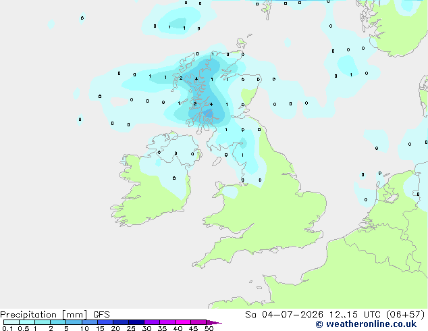
Task: Click the 40–45 mm magenta legend swatch
Action: (183, 322)
